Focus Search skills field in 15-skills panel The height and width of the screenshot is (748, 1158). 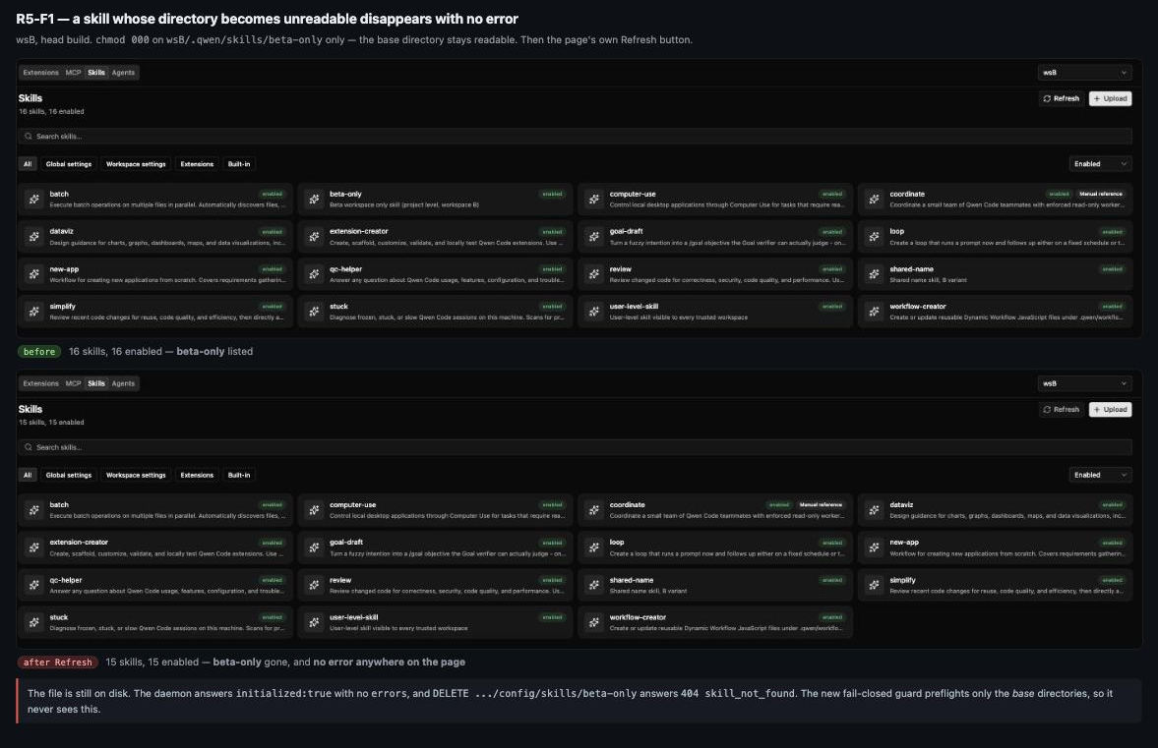pos(575,447)
